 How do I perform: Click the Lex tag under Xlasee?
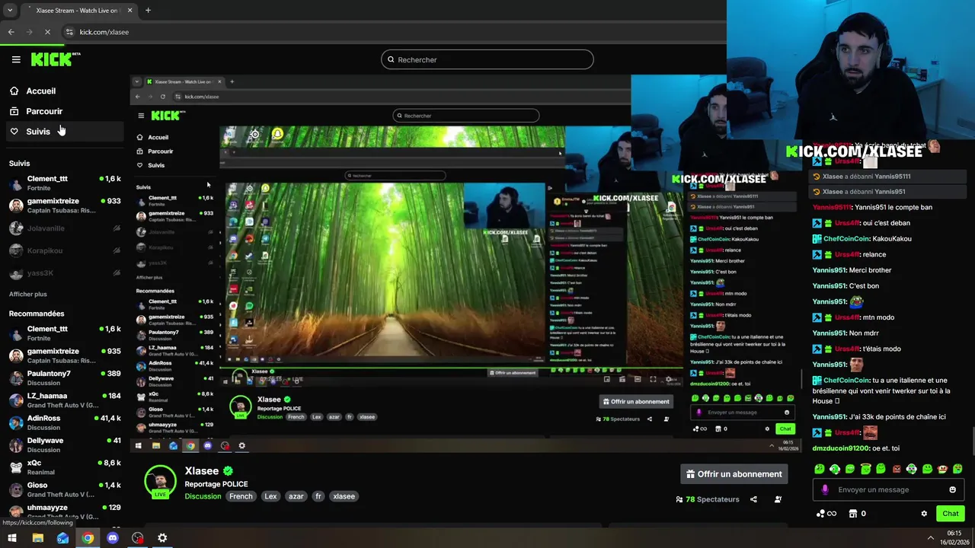click(270, 496)
